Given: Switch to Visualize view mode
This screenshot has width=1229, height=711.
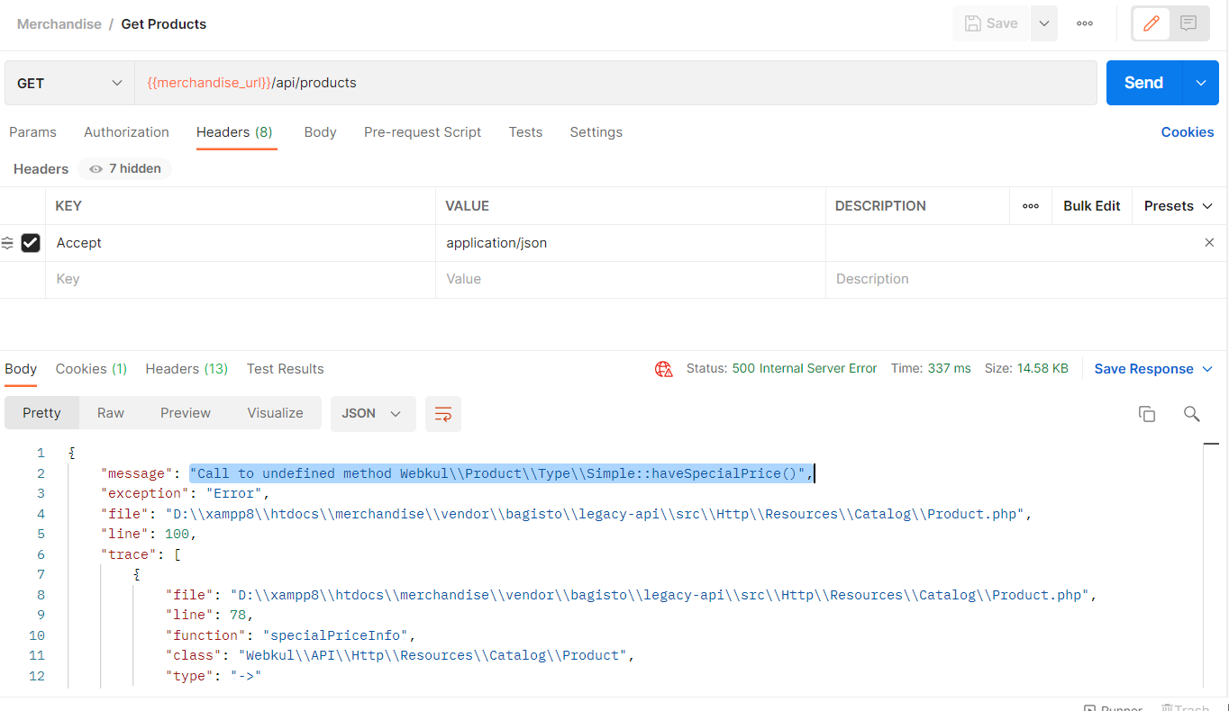Looking at the screenshot, I should pos(275,413).
